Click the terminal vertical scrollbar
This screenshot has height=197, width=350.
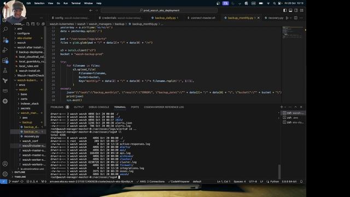pyautogui.click(x=279, y=171)
